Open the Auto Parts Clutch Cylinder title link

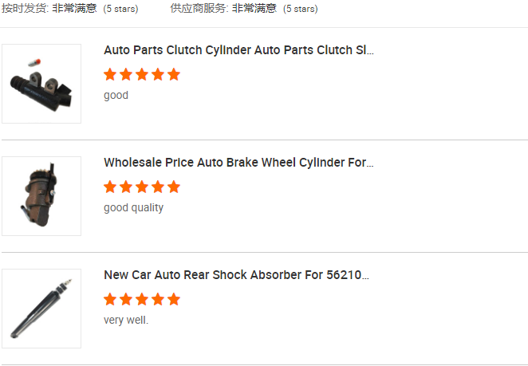coord(238,50)
